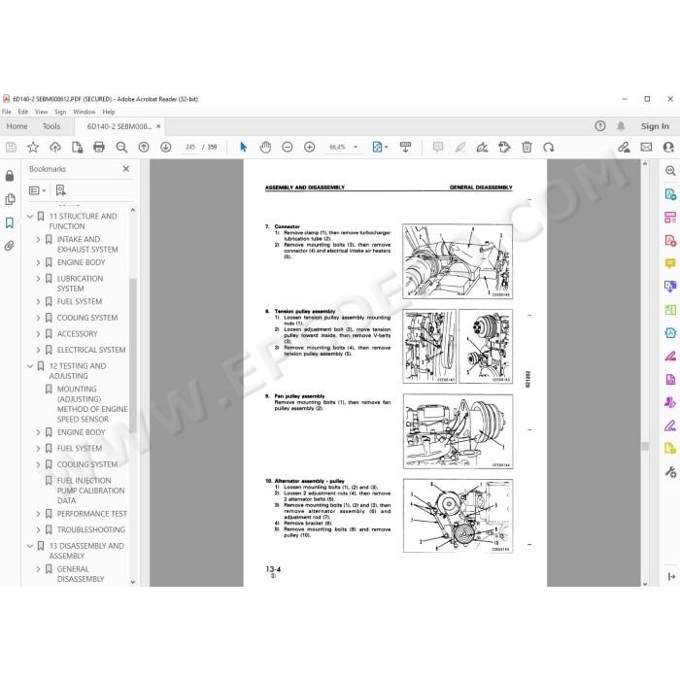Viewport: 680px width, 680px height.
Task: Click the account profile icon
Action: [668, 148]
